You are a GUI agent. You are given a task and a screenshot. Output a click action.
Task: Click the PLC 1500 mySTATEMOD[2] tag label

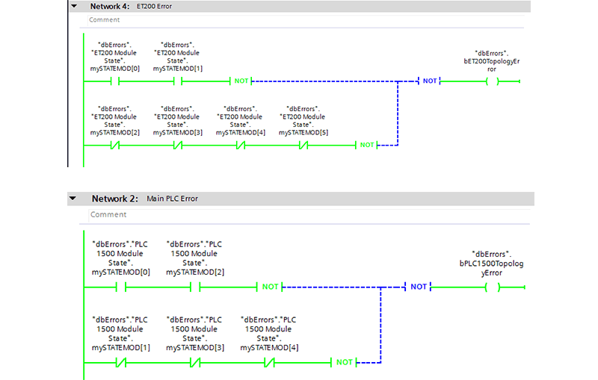click(195, 258)
